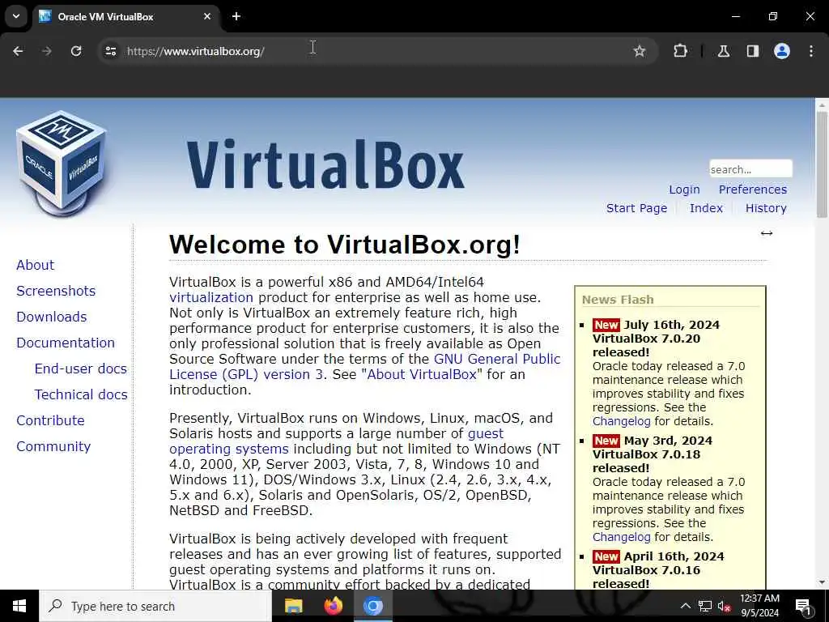Open Windows Start menu

coord(19,606)
